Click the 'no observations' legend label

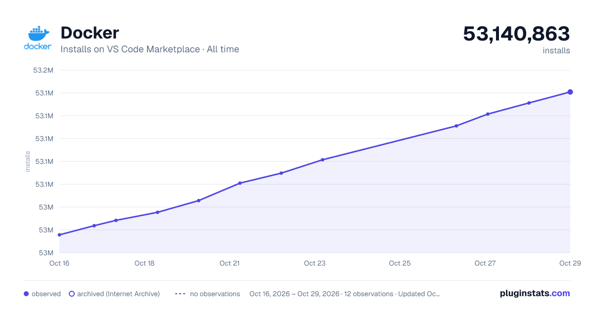click(215, 294)
